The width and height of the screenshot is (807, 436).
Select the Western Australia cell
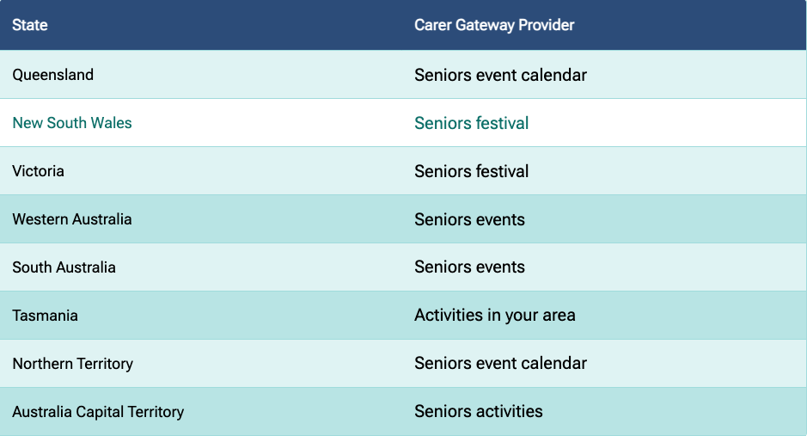click(x=72, y=219)
